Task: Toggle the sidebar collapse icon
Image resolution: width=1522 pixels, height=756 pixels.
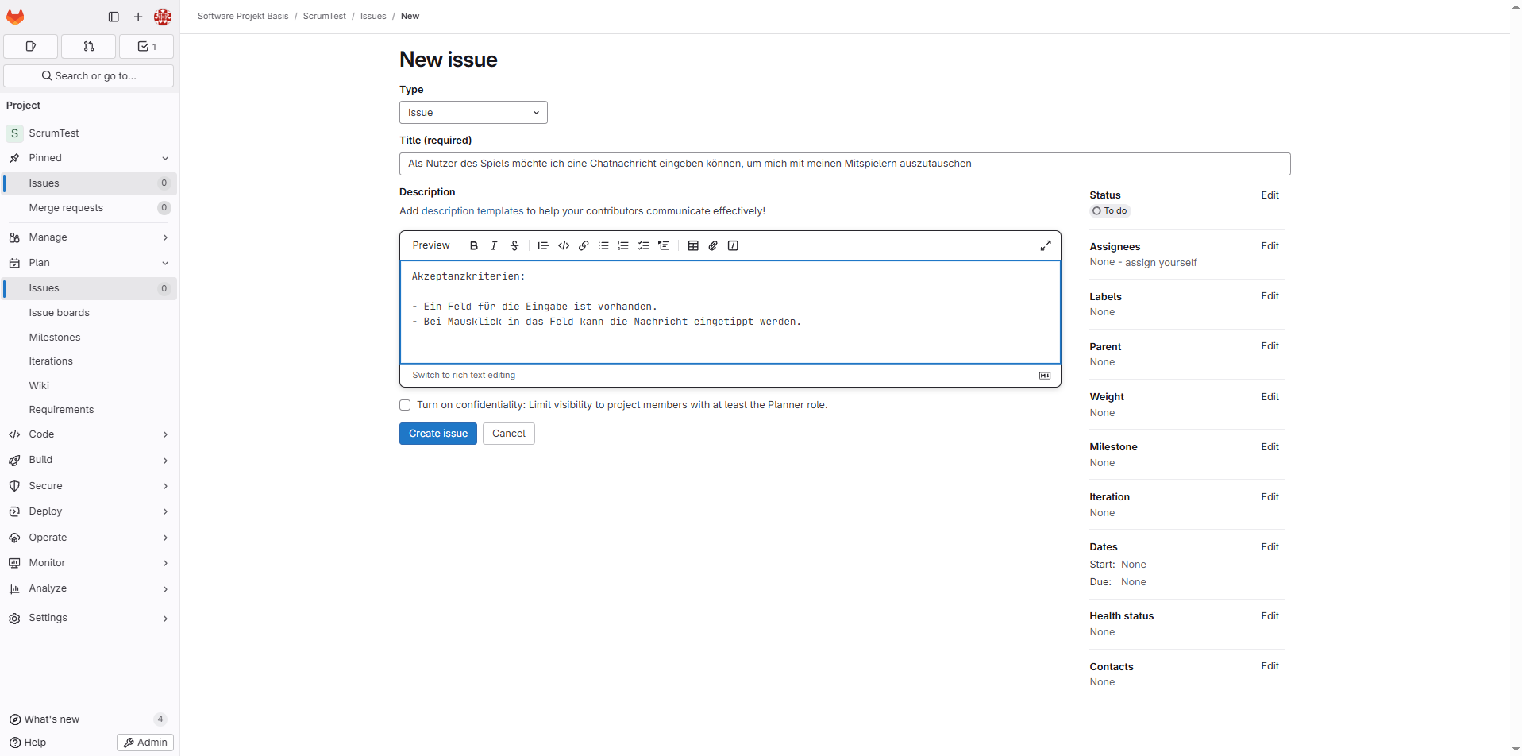Action: [x=114, y=17]
